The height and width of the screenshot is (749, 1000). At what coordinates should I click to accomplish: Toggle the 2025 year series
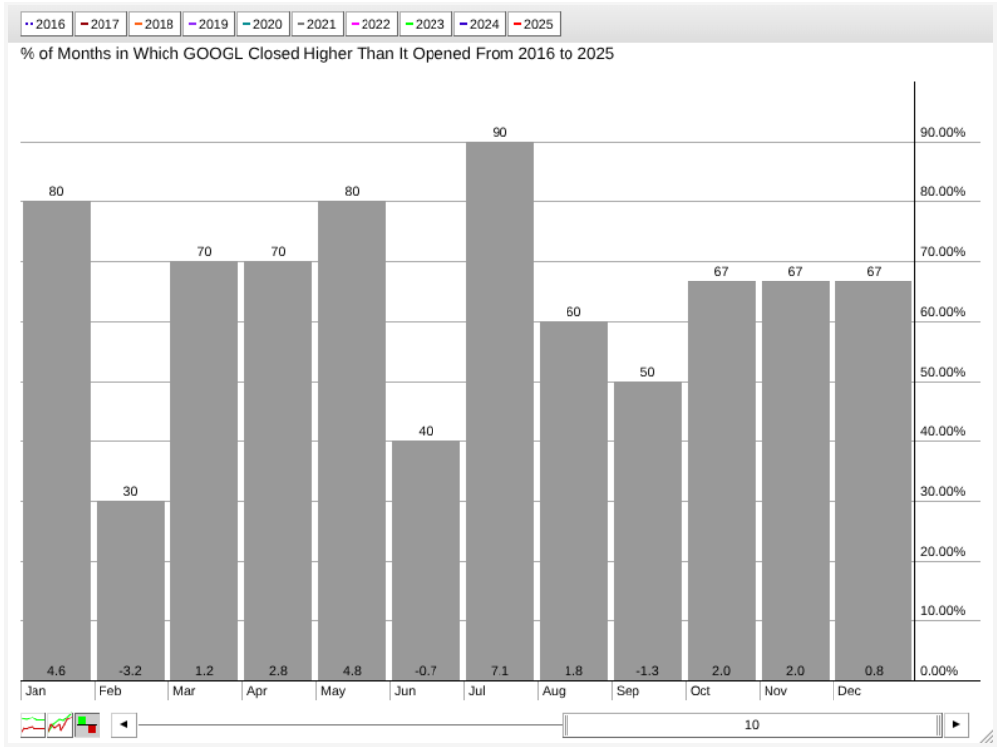pyautogui.click(x=533, y=24)
